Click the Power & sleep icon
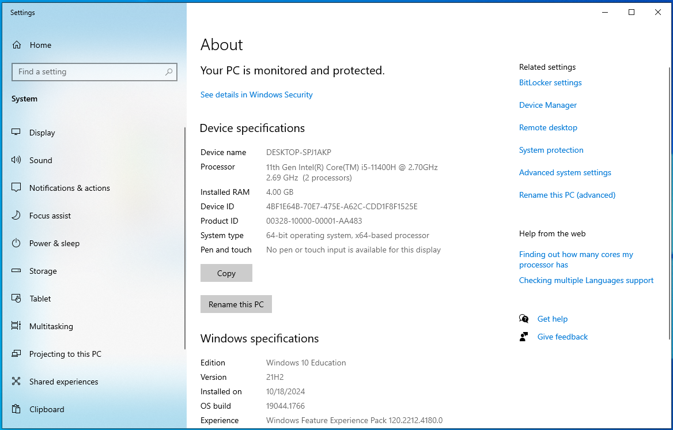 click(x=16, y=243)
